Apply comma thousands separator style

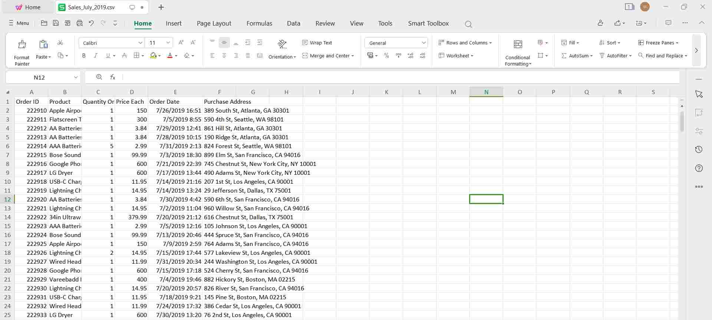pos(399,56)
